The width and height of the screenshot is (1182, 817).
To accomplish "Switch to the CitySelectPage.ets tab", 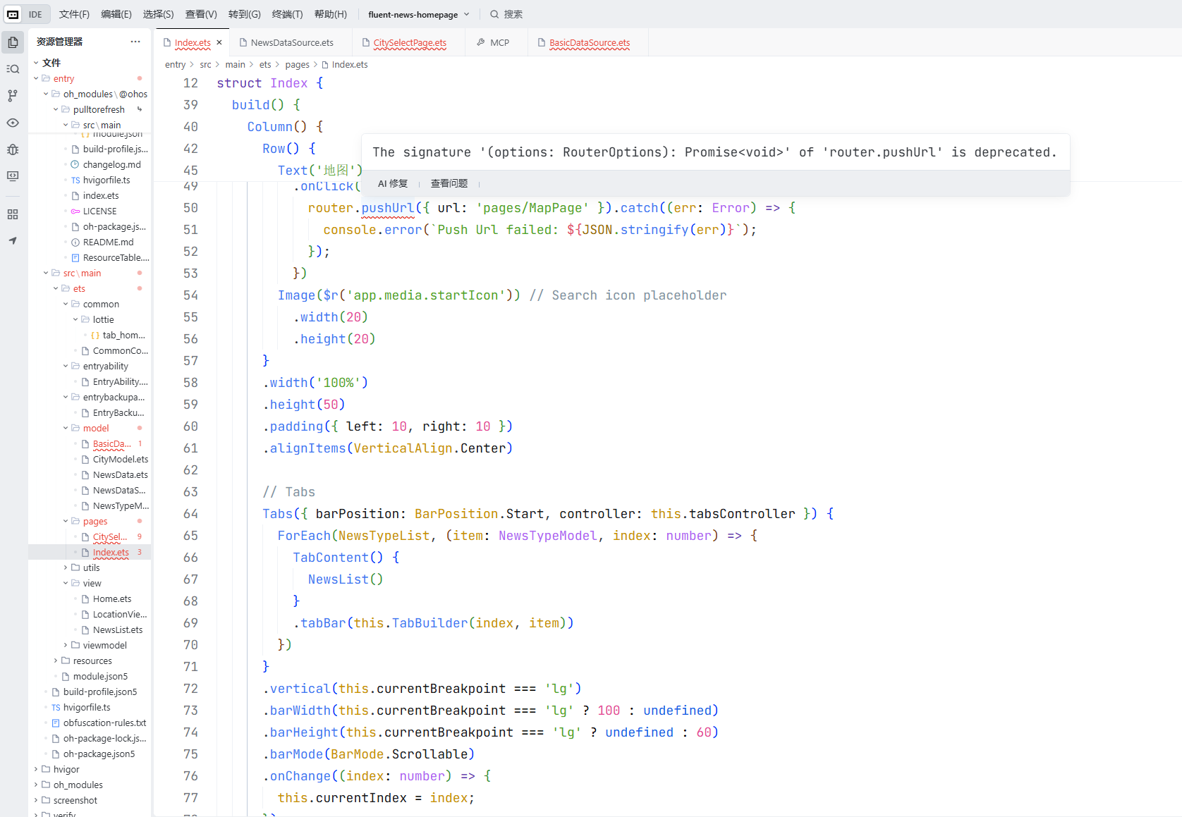I will coord(409,42).
